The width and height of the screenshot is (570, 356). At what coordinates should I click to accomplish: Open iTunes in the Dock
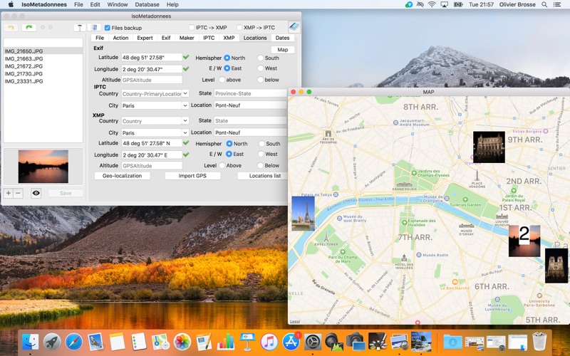269,342
